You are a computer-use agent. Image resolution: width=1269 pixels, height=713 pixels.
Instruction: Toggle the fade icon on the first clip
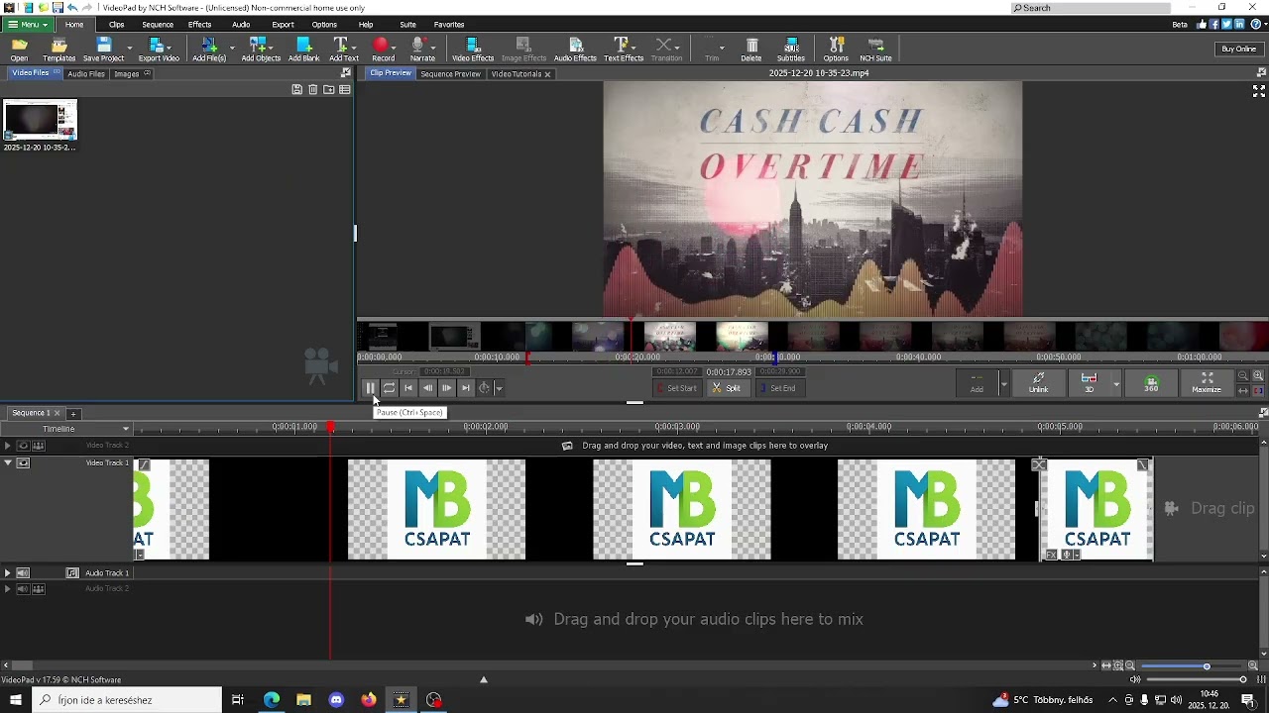coord(144,464)
